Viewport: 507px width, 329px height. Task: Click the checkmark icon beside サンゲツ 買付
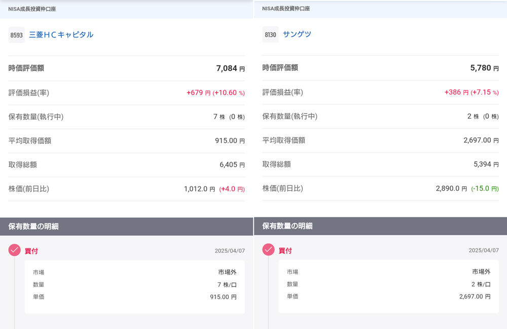(x=268, y=249)
